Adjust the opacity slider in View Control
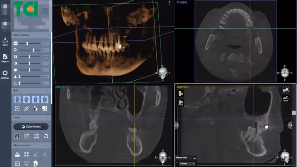297x167 pixels. coord(33,50)
